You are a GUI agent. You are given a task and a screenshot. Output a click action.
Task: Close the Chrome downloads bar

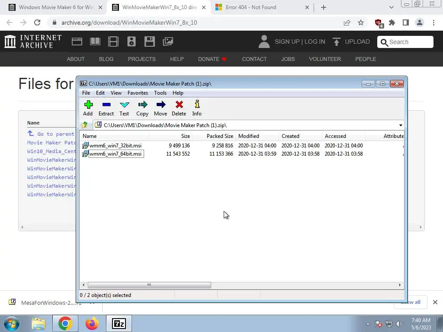pyautogui.click(x=435, y=302)
